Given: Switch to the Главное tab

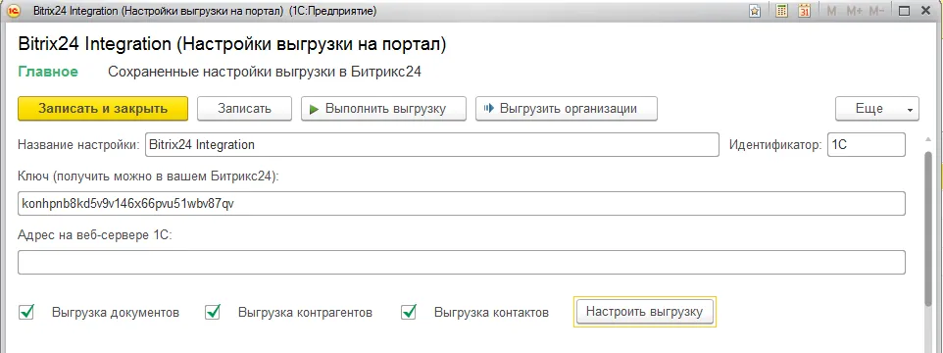Looking at the screenshot, I should (x=48, y=73).
